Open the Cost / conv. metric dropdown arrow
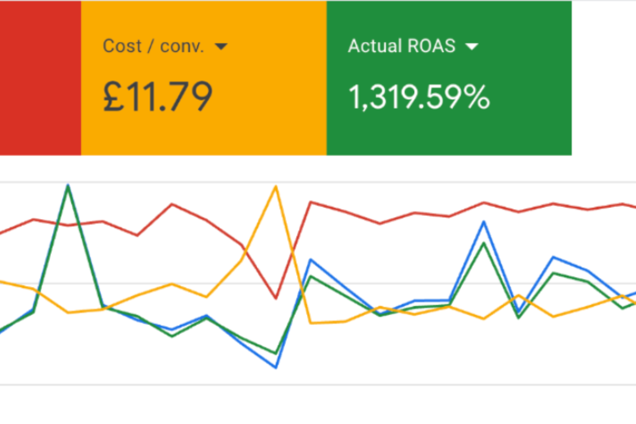 (221, 46)
